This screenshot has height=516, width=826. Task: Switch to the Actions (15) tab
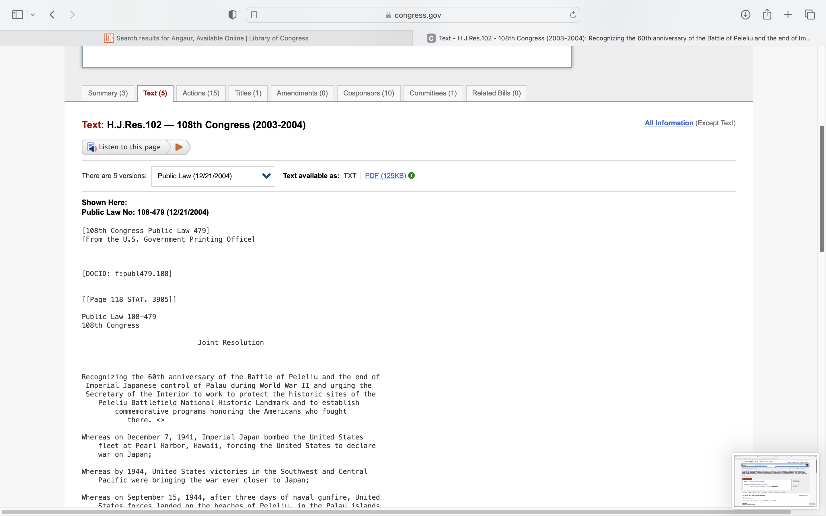tap(201, 93)
